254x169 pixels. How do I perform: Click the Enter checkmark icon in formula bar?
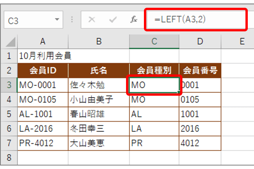coord(113,19)
